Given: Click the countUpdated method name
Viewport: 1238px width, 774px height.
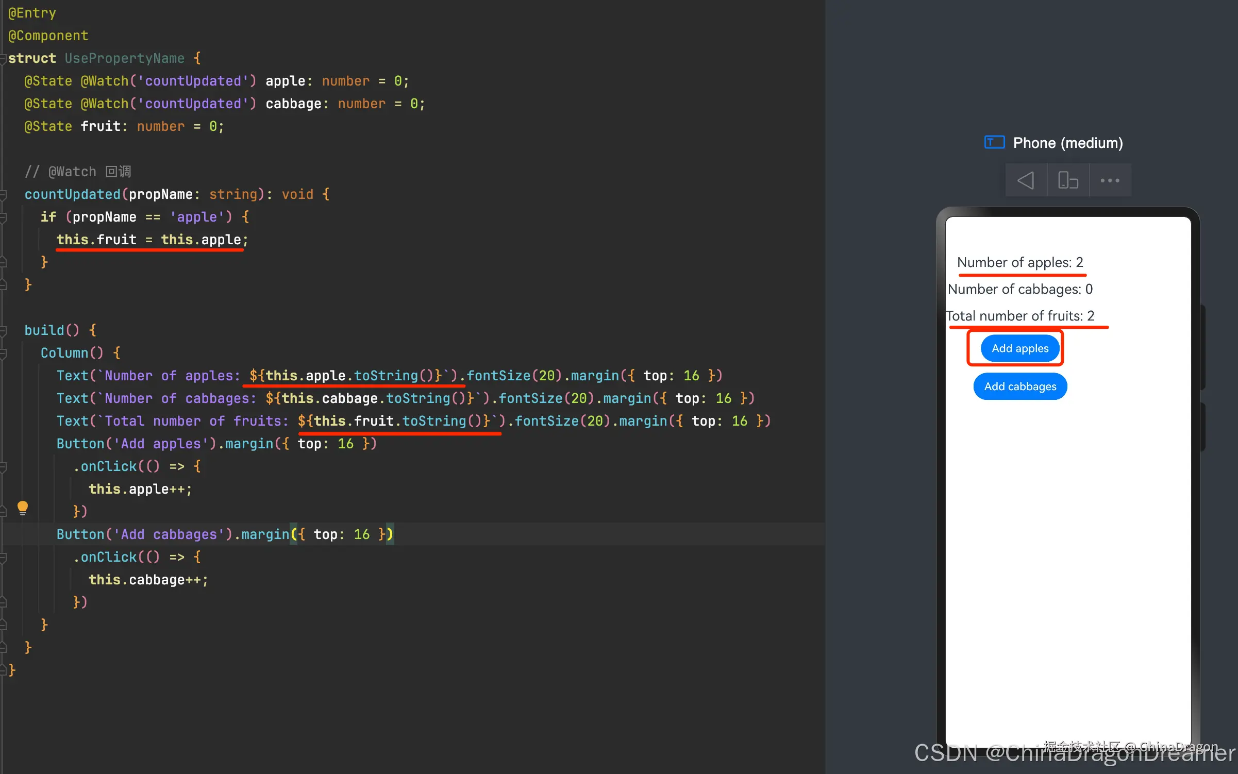Looking at the screenshot, I should 72,194.
